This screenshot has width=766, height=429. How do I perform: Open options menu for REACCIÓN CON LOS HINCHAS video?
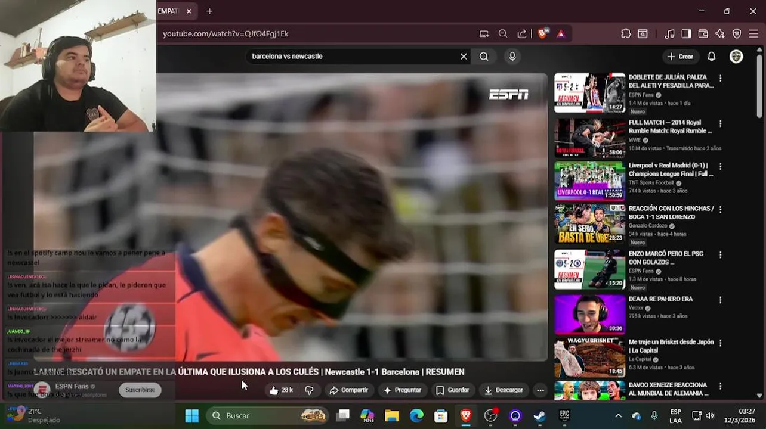pos(720,210)
